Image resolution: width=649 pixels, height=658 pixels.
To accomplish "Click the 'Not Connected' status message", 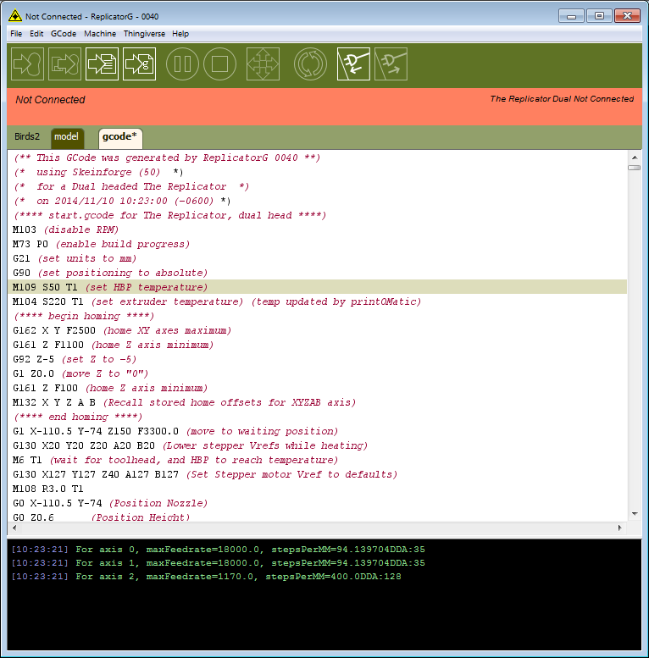I will [50, 99].
